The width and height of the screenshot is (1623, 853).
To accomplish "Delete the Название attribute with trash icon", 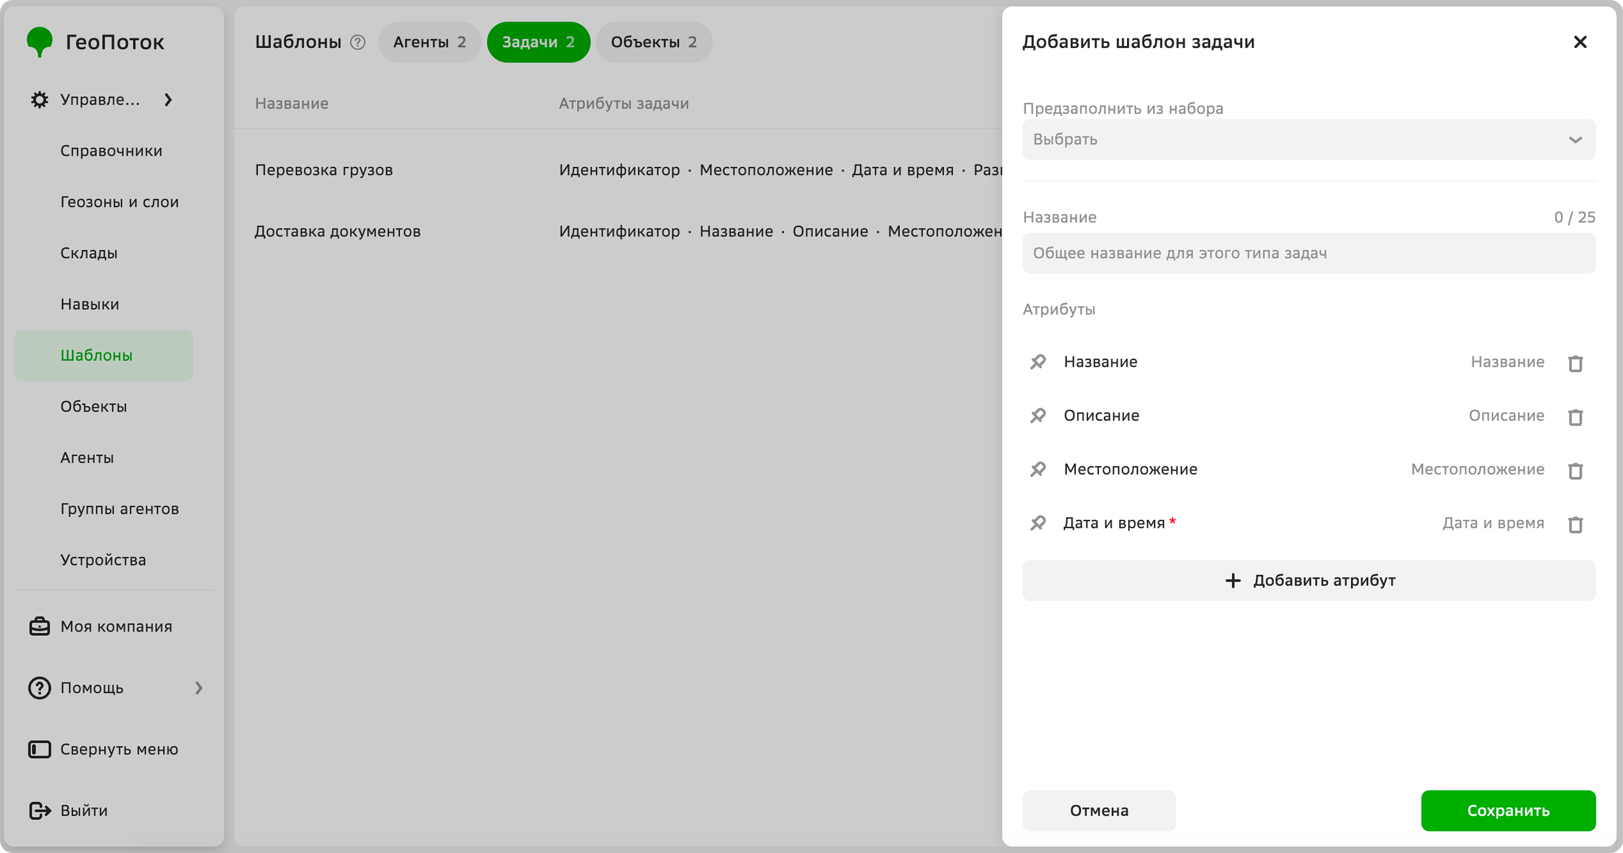I will click(1575, 363).
